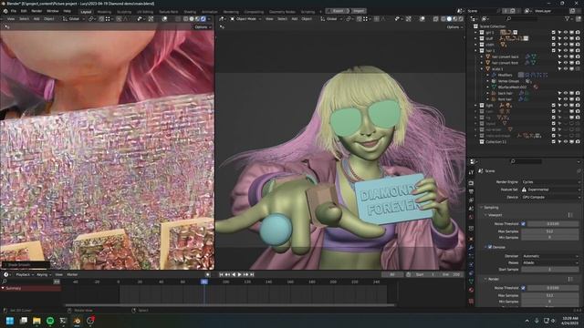Toggle the Render Noise Threshold checkbox
The image size is (584, 328).
point(523,288)
